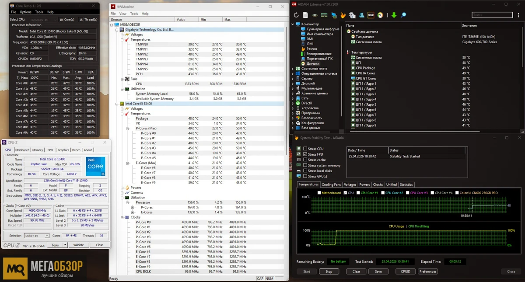Screen dimensions: 525x282
Task: Select IPMI in the AIDA64 tree
Action: [310, 44]
